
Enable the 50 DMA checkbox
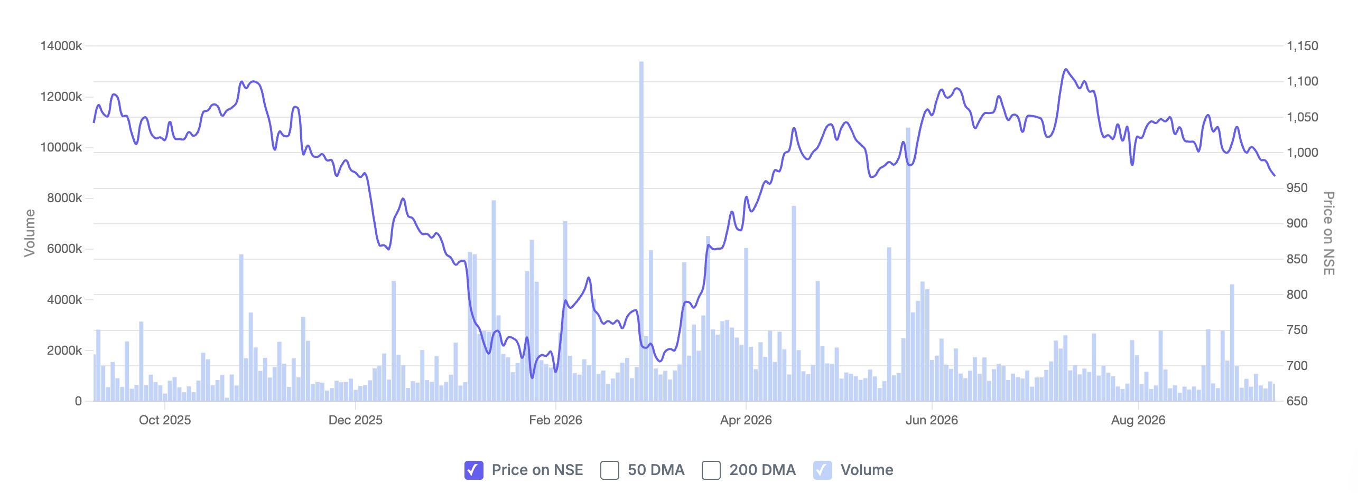609,470
